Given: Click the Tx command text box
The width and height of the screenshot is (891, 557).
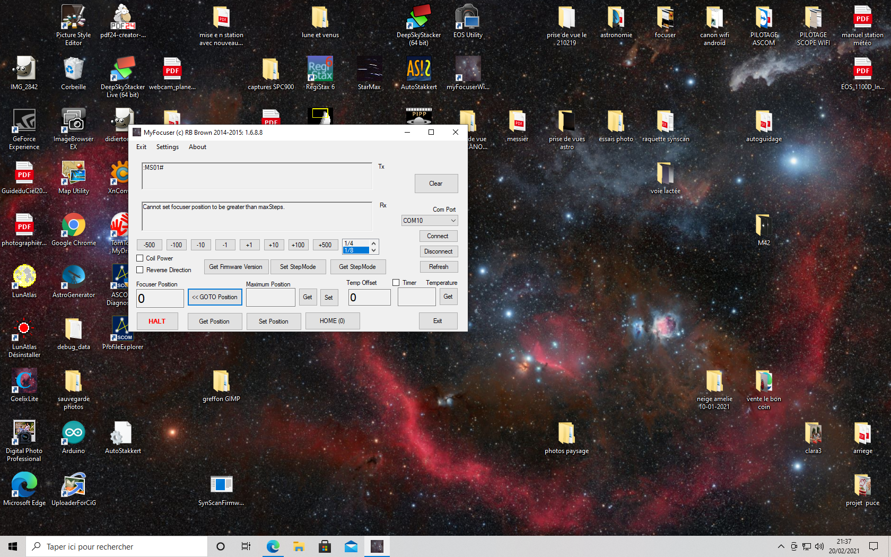Looking at the screenshot, I should (x=257, y=176).
